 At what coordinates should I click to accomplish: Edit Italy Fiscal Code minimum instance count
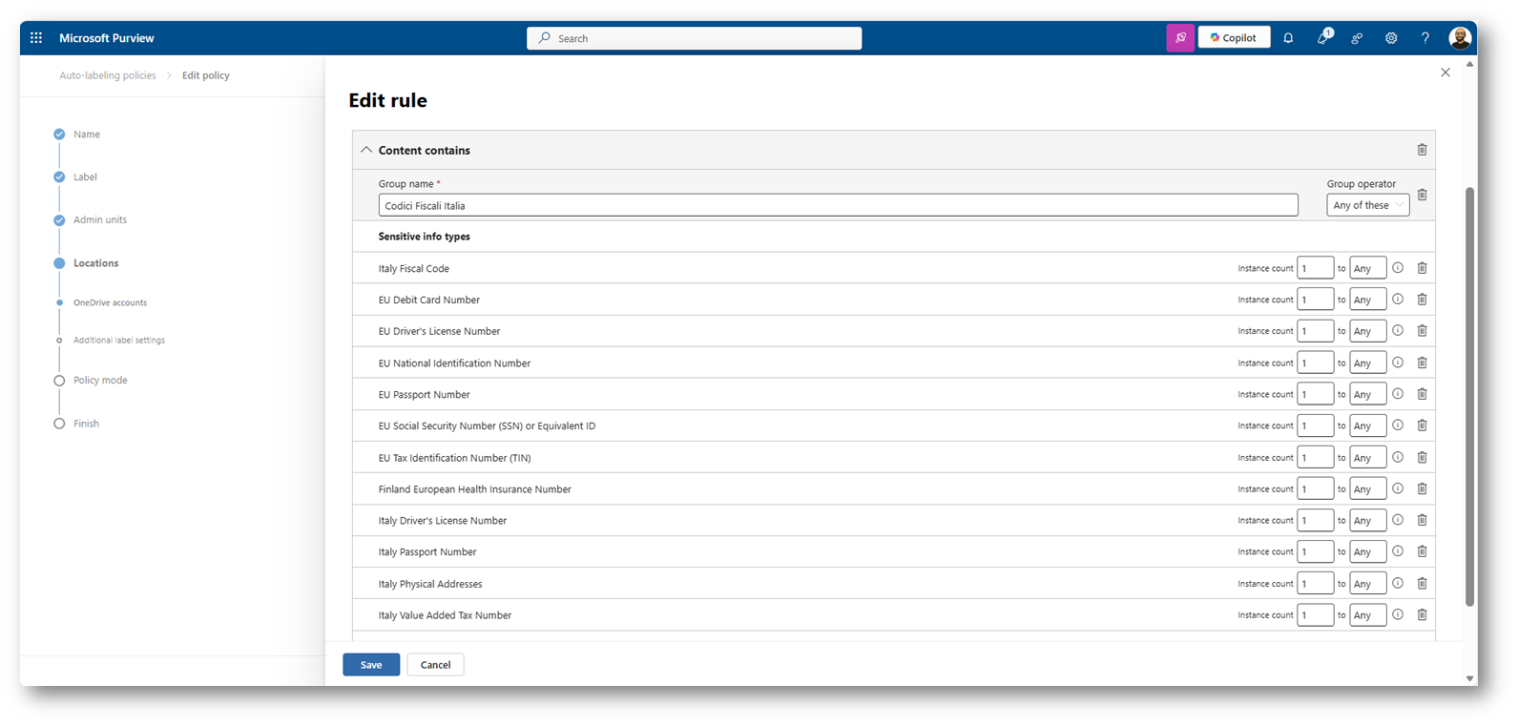(1315, 268)
